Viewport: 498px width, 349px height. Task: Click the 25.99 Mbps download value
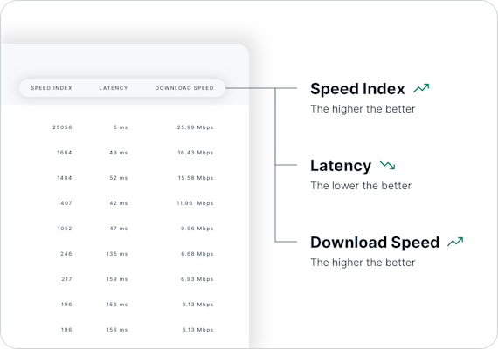point(196,127)
